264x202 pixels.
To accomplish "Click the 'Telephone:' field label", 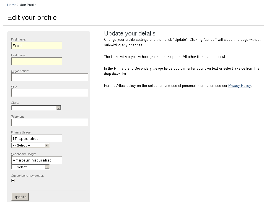I will coord(18,117).
